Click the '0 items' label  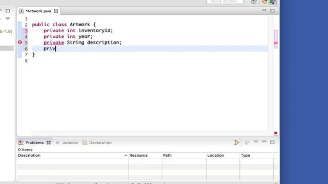coord(25,150)
